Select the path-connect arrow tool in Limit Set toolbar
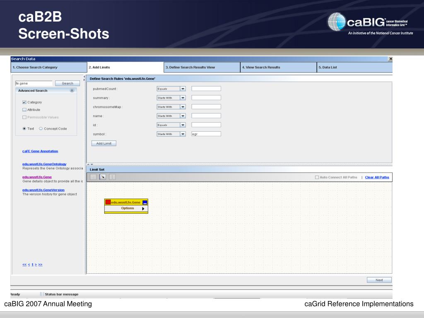 point(103,177)
